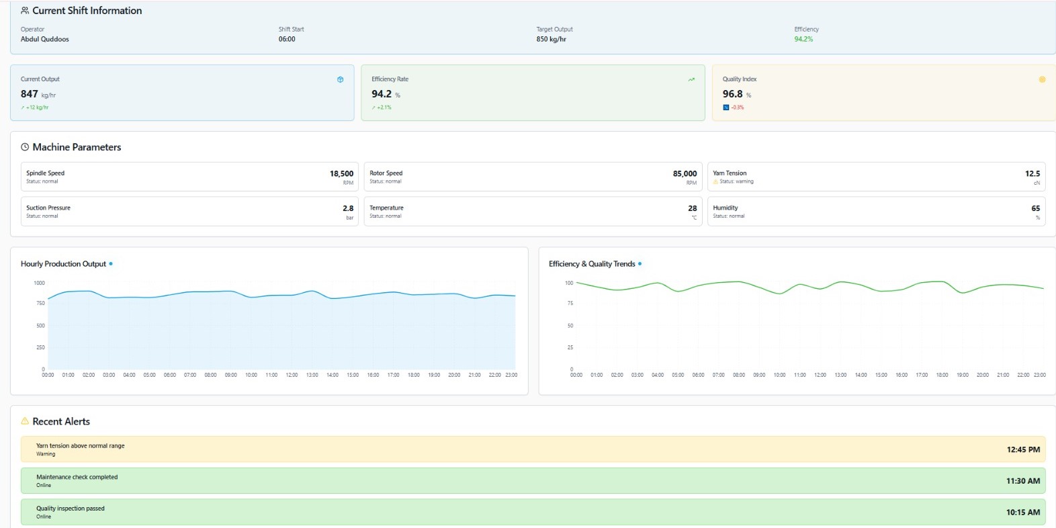Select the Spindle Speed parameter tile

pyautogui.click(x=189, y=177)
